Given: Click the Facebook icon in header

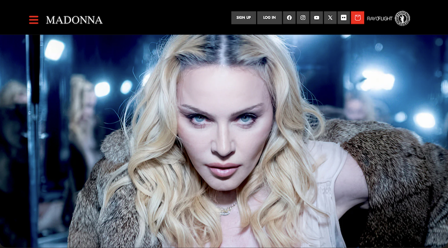Looking at the screenshot, I should pyautogui.click(x=289, y=18).
